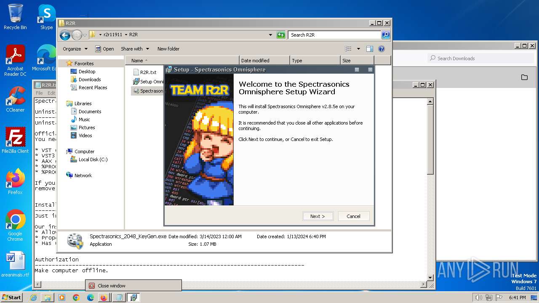Image resolution: width=539 pixels, height=303 pixels.
Task: Select Libraries in navigation pane
Action: click(x=83, y=104)
